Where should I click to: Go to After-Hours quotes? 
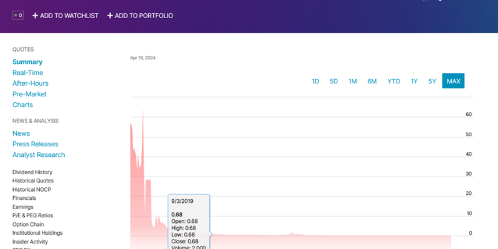[x=31, y=83]
